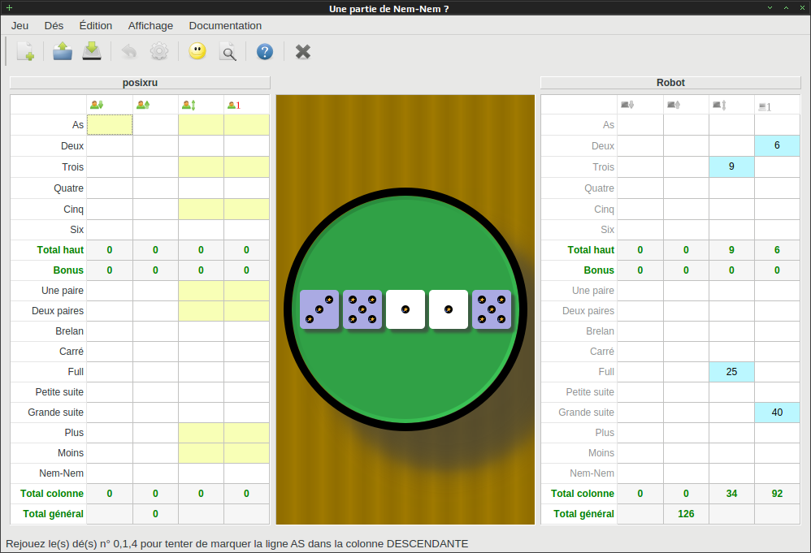
Task: Click the status bar hint starting "Rejouez le(s) dé(s)"
Action: pyautogui.click(x=237, y=544)
